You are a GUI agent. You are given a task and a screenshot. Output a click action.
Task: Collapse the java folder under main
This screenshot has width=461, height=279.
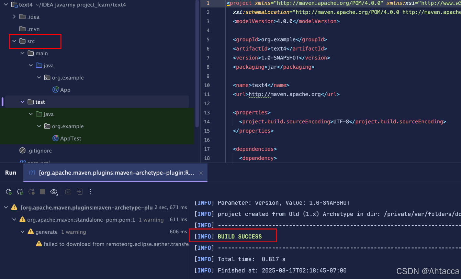31,65
